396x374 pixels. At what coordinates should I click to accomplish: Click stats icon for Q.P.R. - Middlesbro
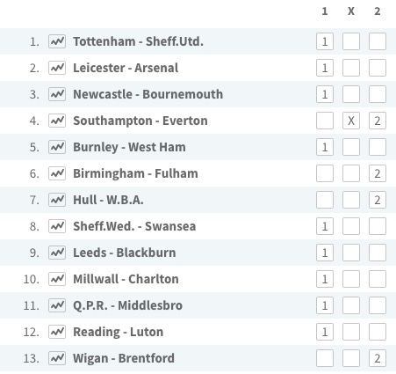click(x=57, y=305)
